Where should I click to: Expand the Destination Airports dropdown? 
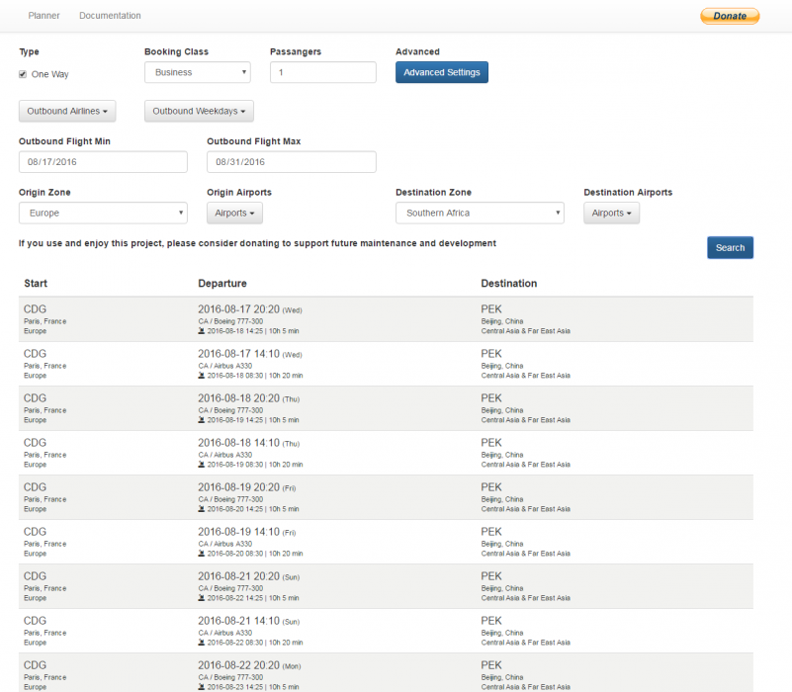(x=611, y=213)
